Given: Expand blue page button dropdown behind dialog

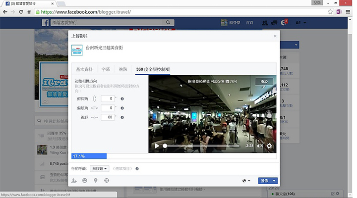Looking at the screenshot, I should tap(296, 45).
